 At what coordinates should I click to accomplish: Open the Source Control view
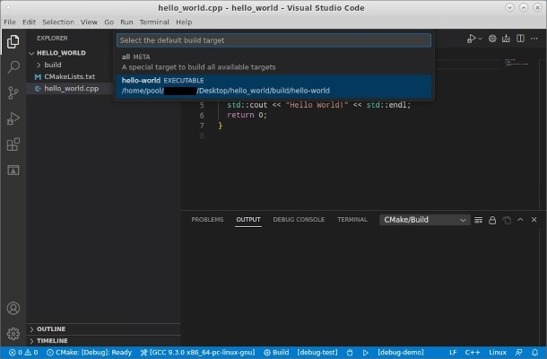13,92
